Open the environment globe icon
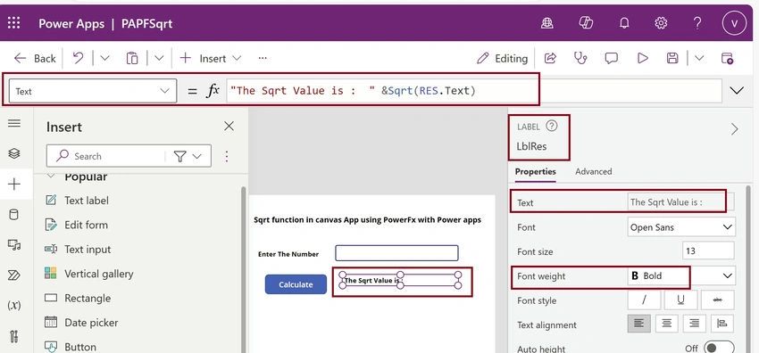 [x=547, y=23]
